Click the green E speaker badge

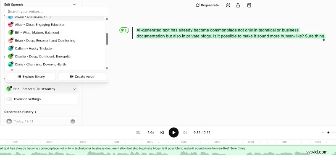click(x=124, y=30)
